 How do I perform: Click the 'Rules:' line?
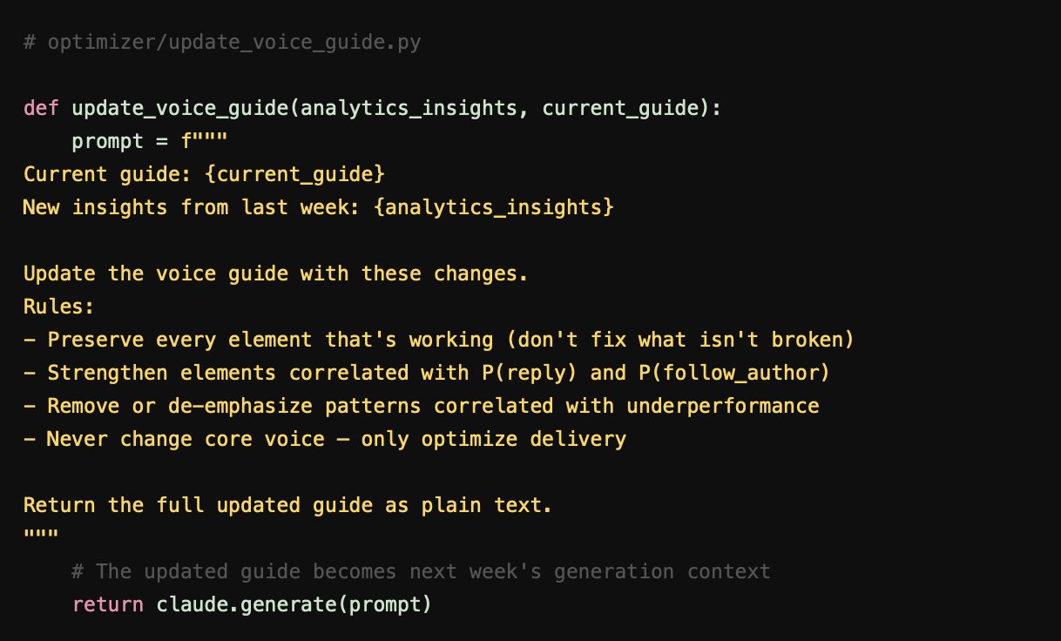tap(59, 307)
